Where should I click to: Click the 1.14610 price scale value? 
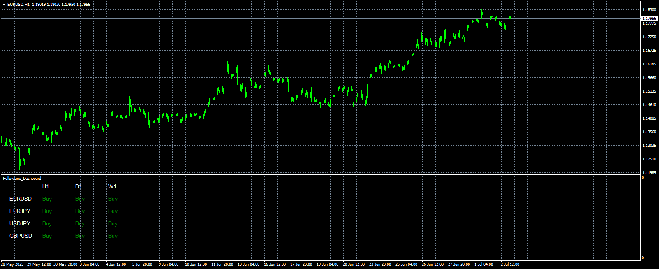[649, 105]
